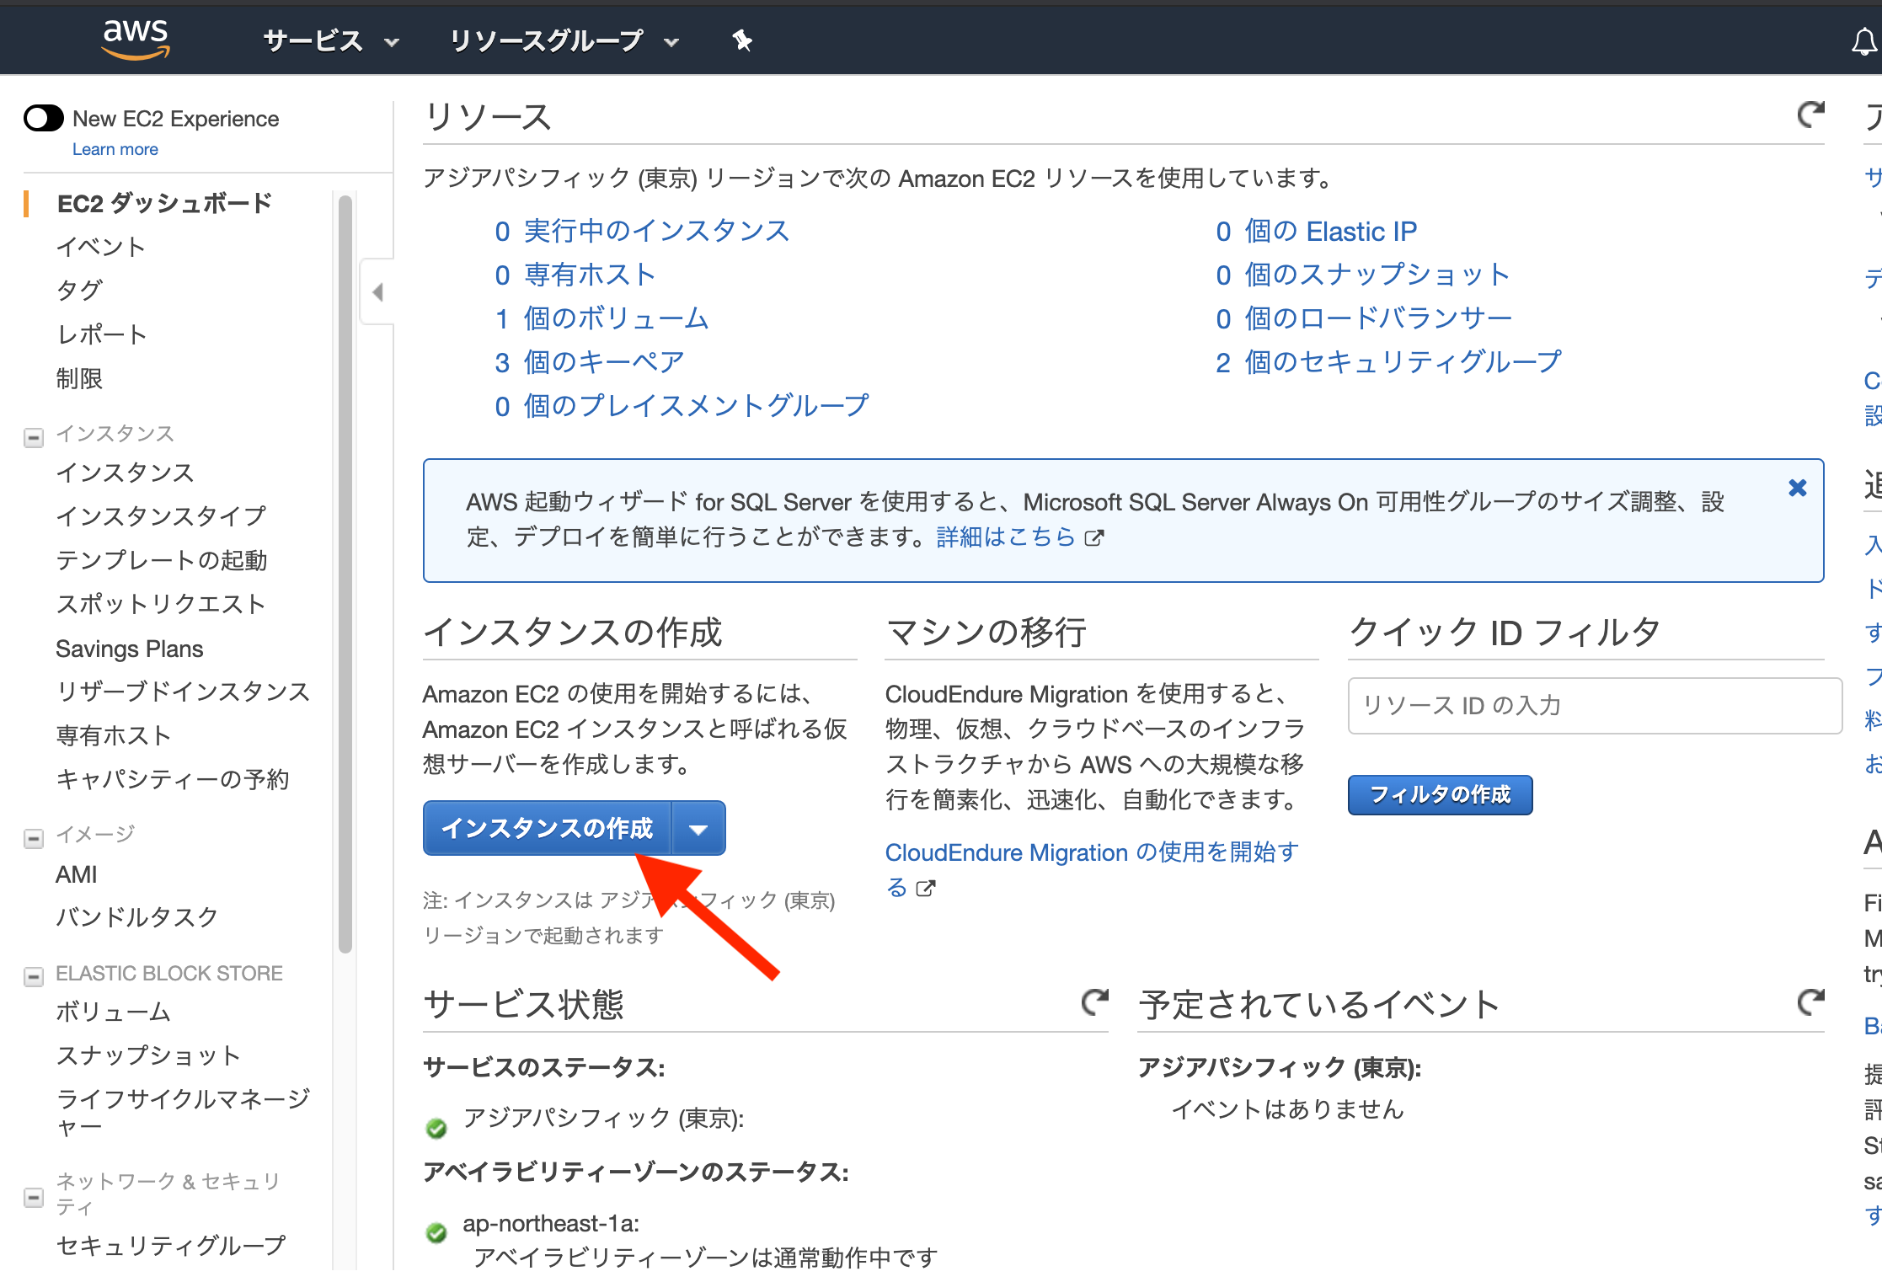1882x1282 pixels.
Task: Open the インスタンスの作成 dropdown arrow
Action: click(698, 829)
